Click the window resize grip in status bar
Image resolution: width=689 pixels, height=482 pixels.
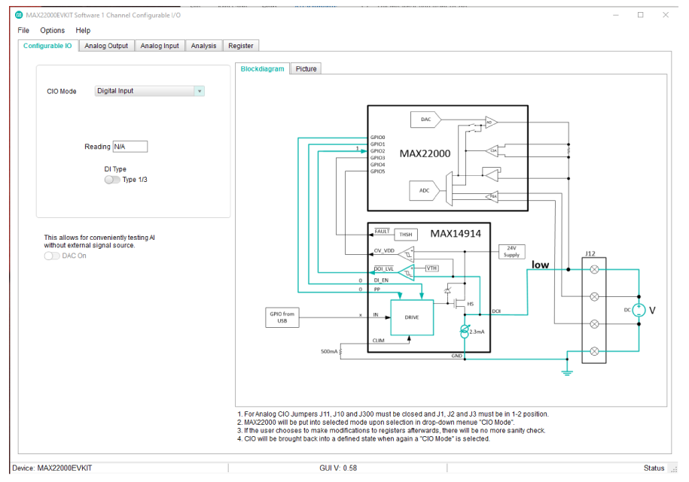coord(674,469)
